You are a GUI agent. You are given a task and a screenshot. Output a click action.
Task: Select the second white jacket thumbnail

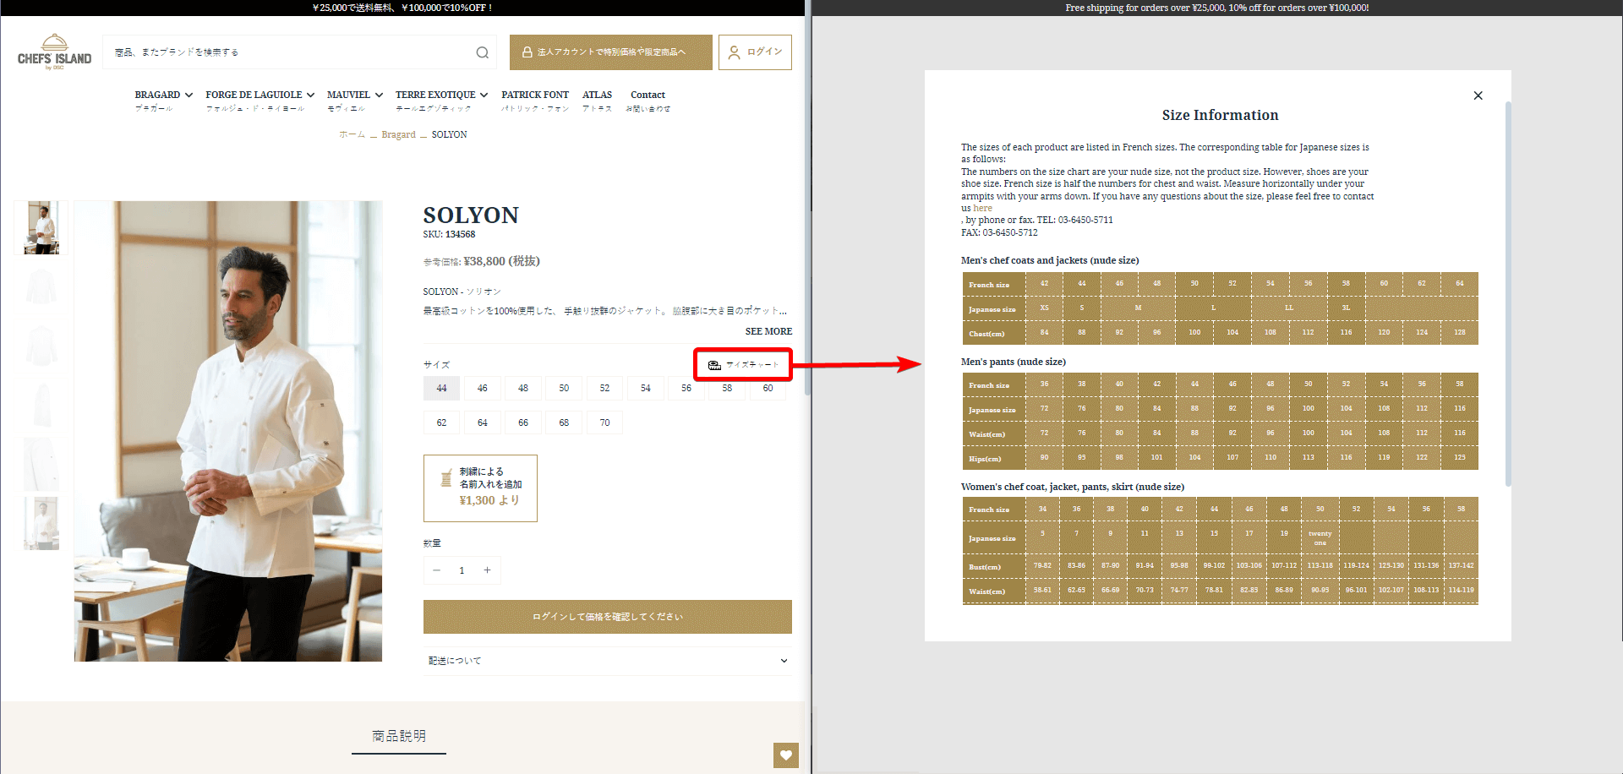(x=41, y=287)
